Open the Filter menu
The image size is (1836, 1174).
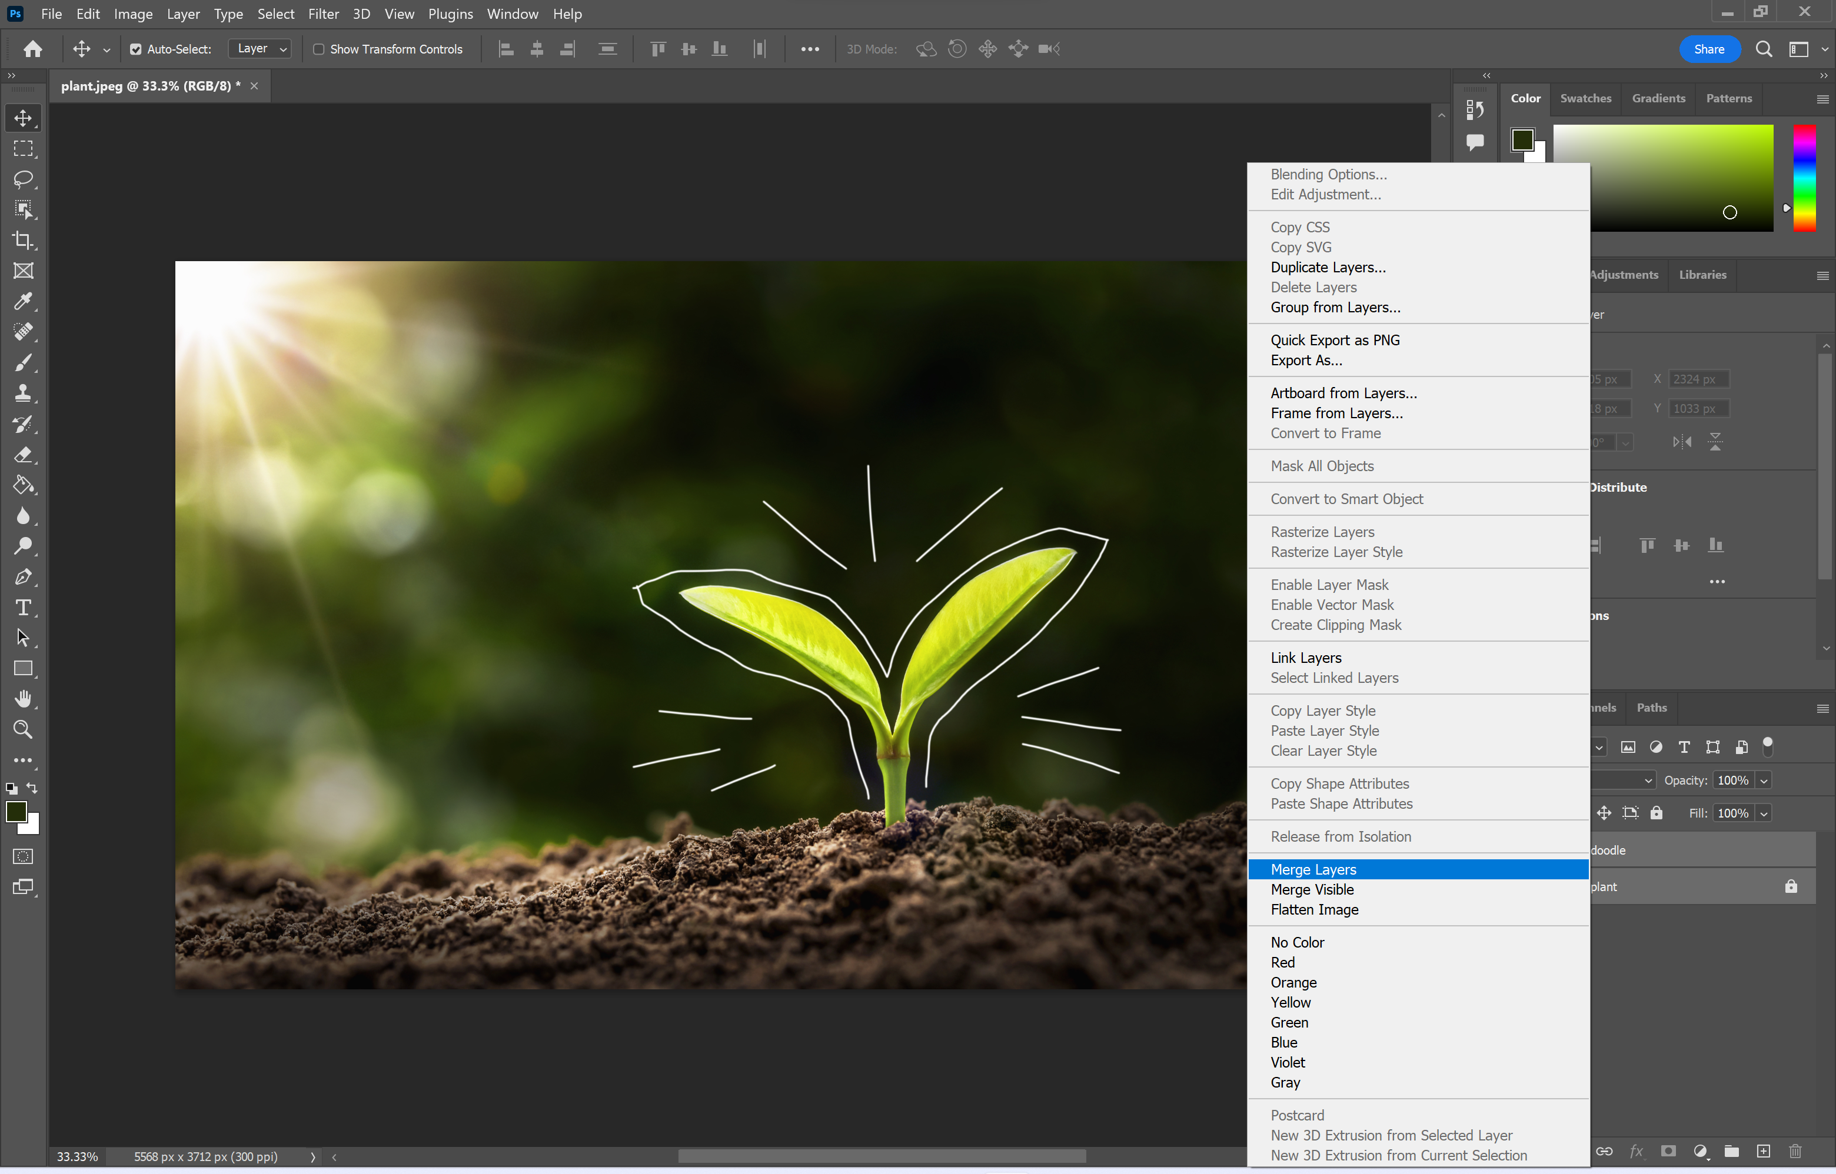324,14
